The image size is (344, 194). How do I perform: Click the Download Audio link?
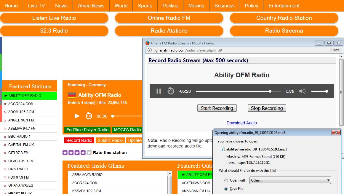click(x=241, y=123)
